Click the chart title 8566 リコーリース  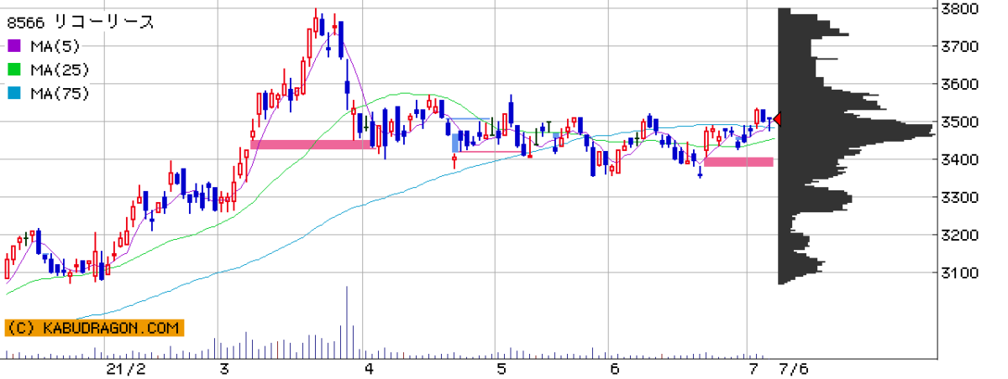tap(80, 23)
